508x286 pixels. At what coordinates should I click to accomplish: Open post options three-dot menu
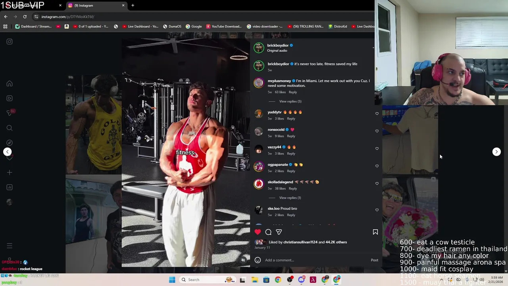(373, 48)
